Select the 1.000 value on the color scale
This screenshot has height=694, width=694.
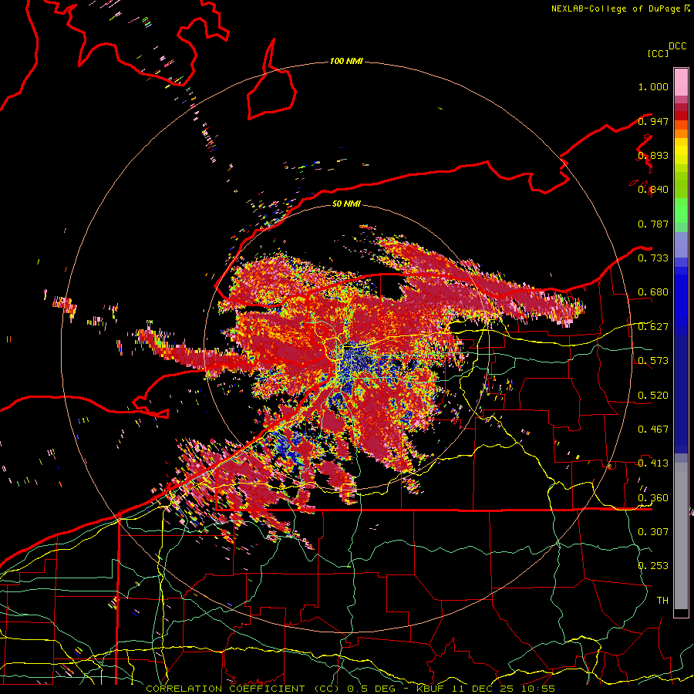tap(653, 86)
